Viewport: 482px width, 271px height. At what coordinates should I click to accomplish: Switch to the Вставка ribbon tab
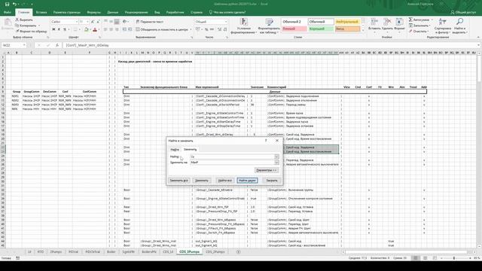(41, 12)
